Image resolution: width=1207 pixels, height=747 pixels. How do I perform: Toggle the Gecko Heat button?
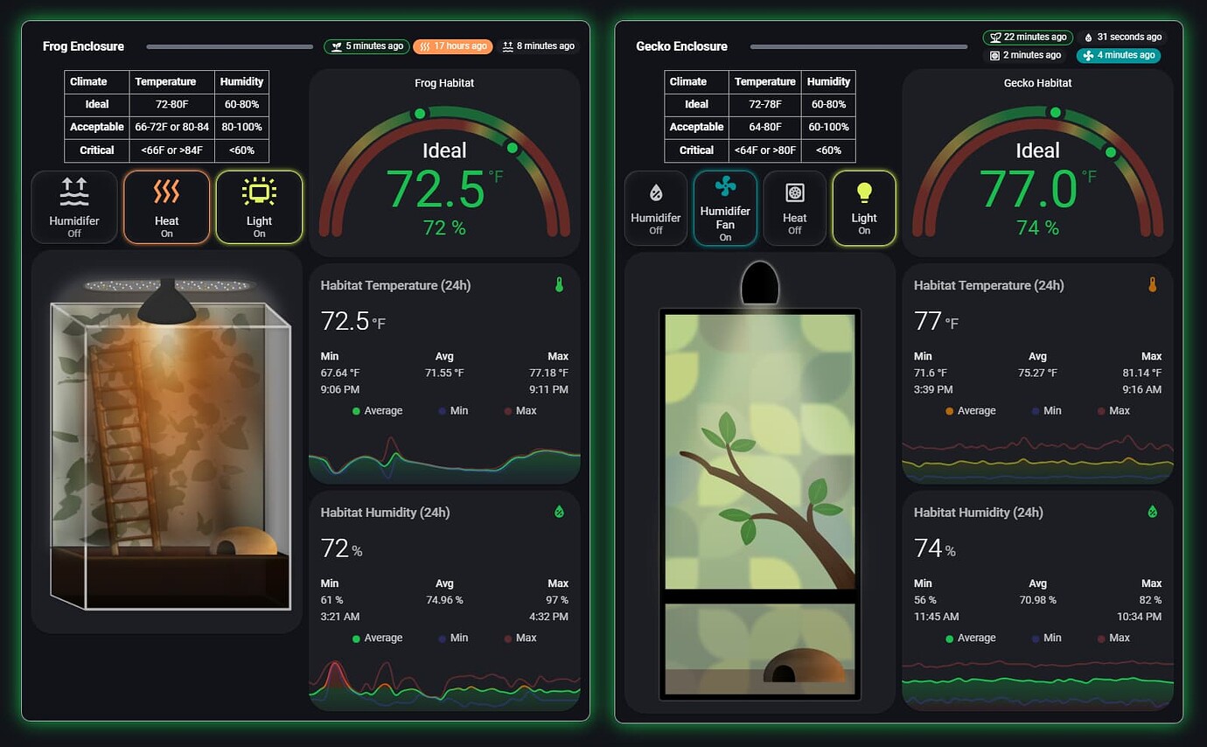pyautogui.click(x=794, y=208)
